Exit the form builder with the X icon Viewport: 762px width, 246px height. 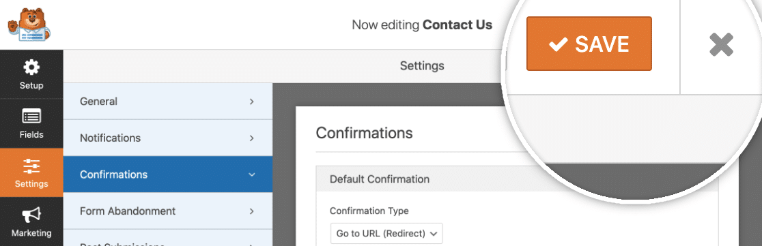click(x=721, y=45)
